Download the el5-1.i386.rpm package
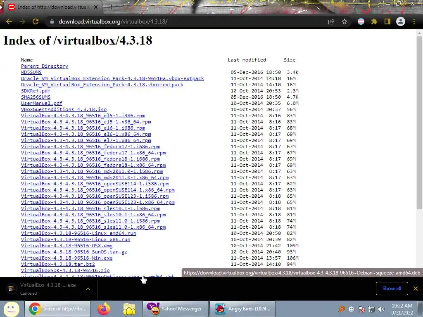Screen dimensions: 423x317 (x=83, y=116)
